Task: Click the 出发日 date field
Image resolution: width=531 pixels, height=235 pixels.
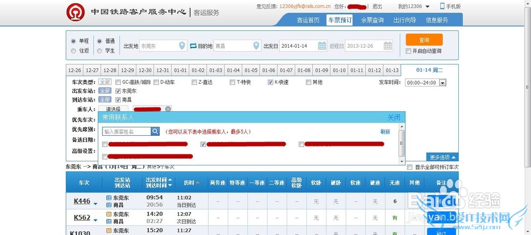Action: (303, 46)
